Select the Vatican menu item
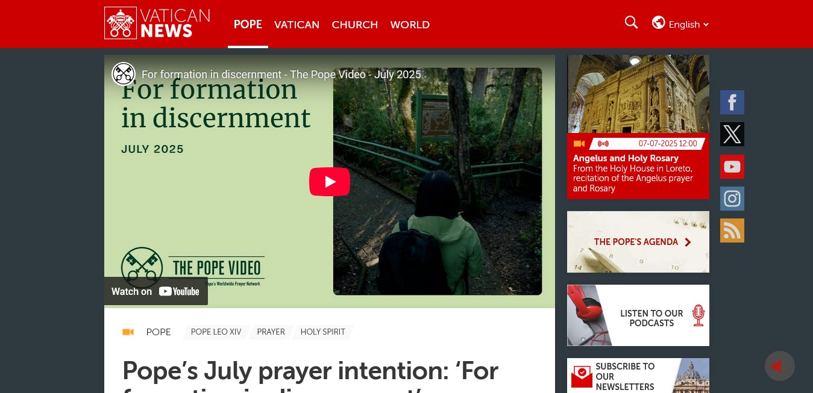813x393 pixels. pos(297,25)
